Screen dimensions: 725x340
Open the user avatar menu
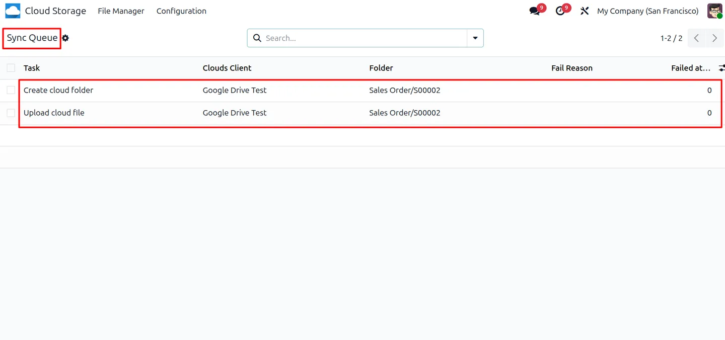[x=714, y=11]
